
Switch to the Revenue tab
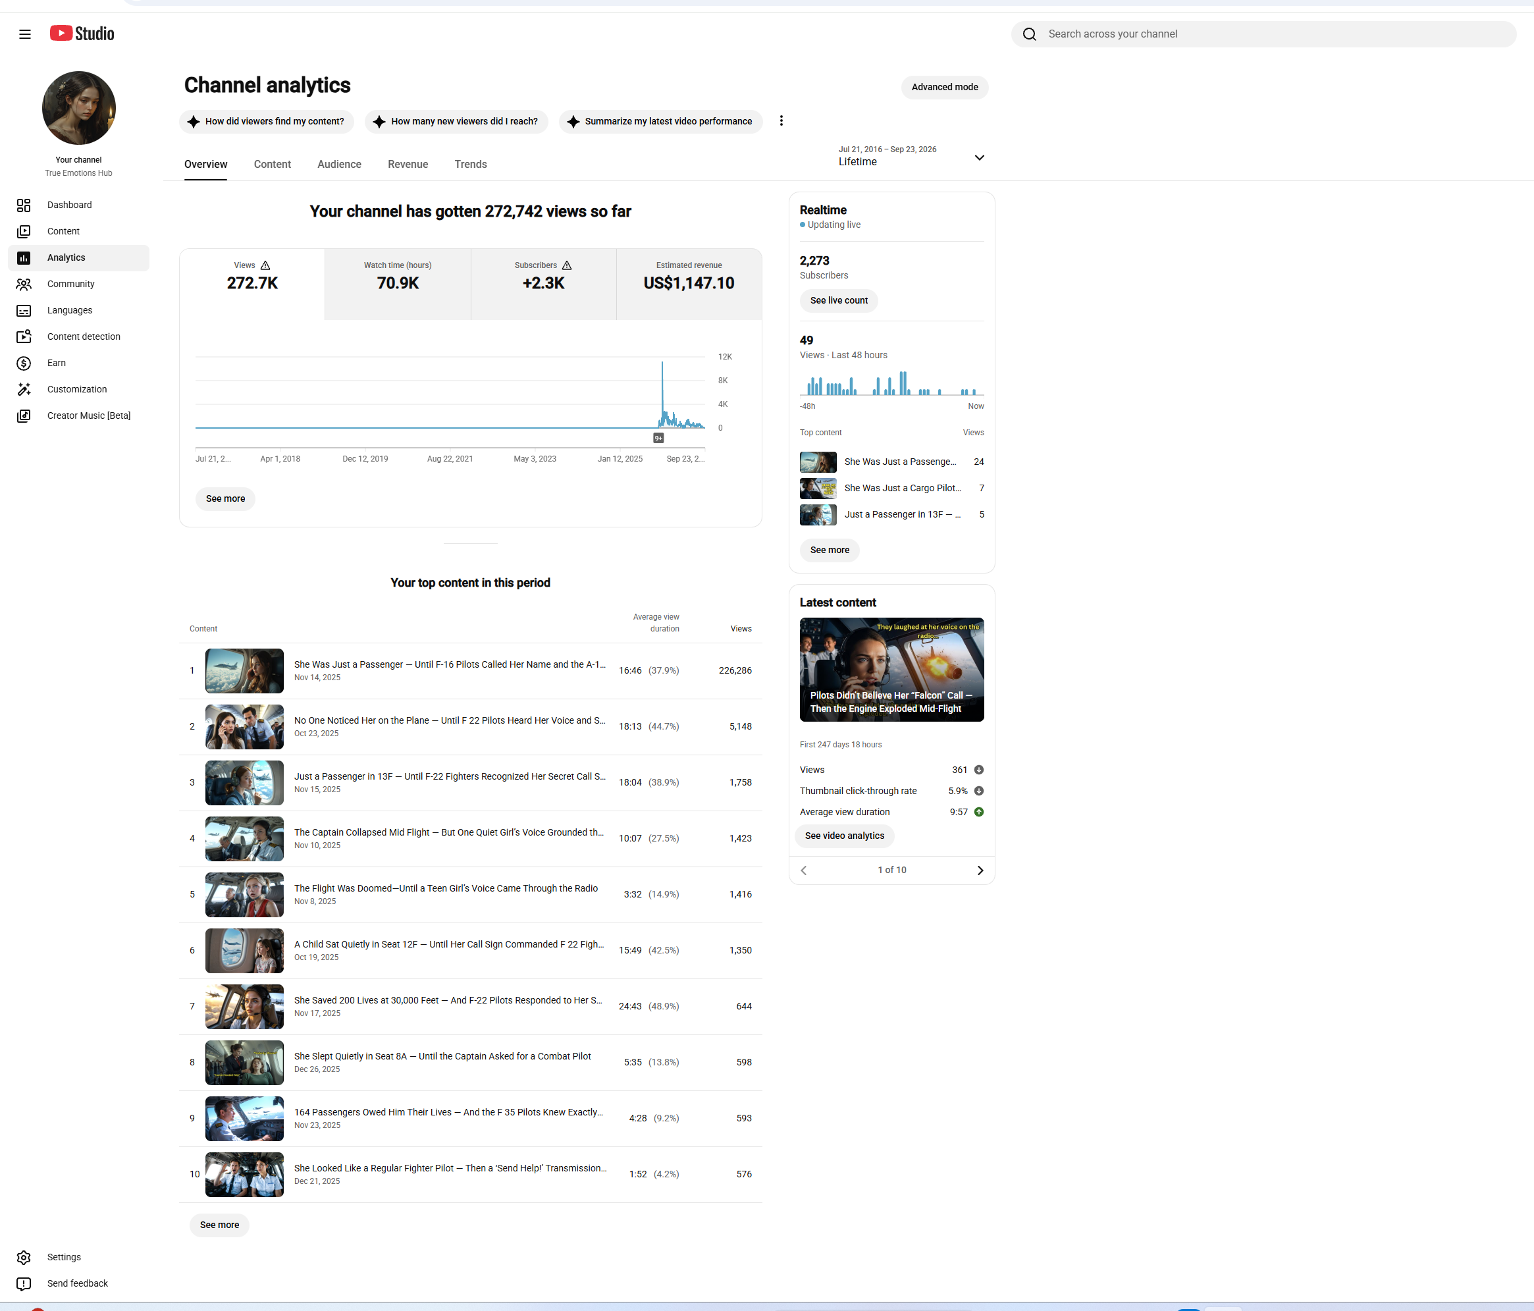point(408,165)
